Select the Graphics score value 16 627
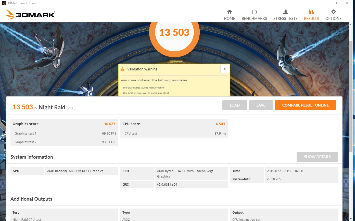The image size is (355, 221). [110, 124]
